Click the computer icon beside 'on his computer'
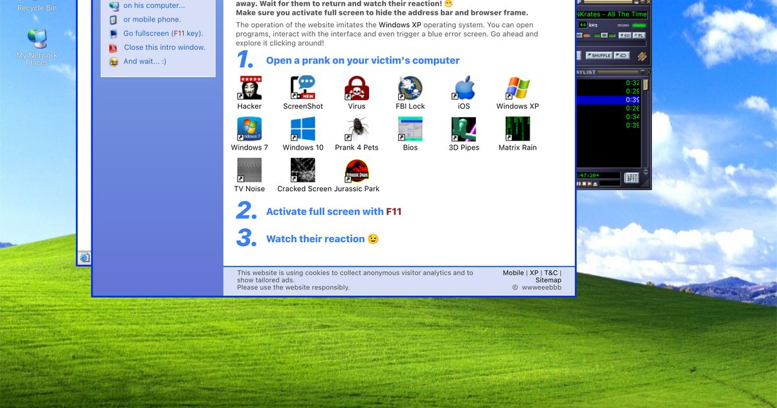This screenshot has height=408, width=777. [114, 6]
